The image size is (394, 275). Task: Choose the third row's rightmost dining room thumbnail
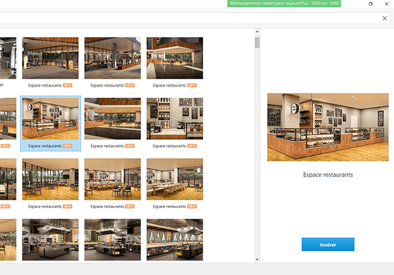pos(175,179)
